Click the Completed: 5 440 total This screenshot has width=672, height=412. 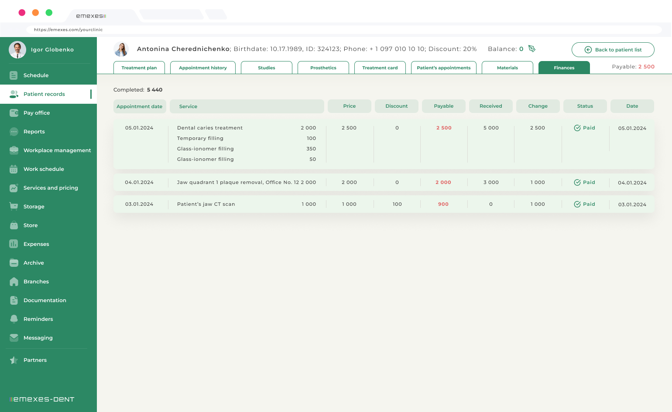pyautogui.click(x=138, y=90)
